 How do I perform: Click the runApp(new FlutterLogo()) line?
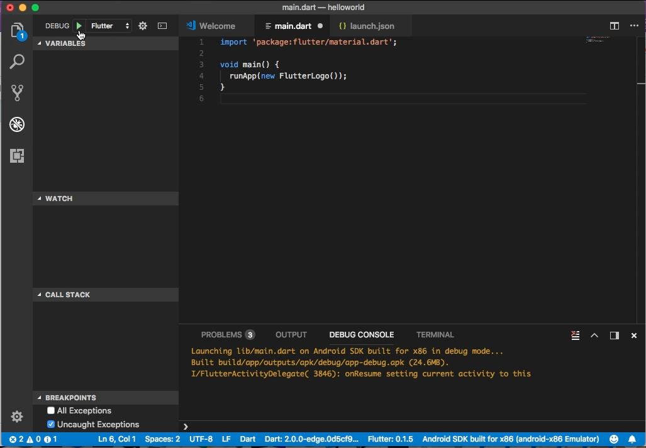pos(288,76)
